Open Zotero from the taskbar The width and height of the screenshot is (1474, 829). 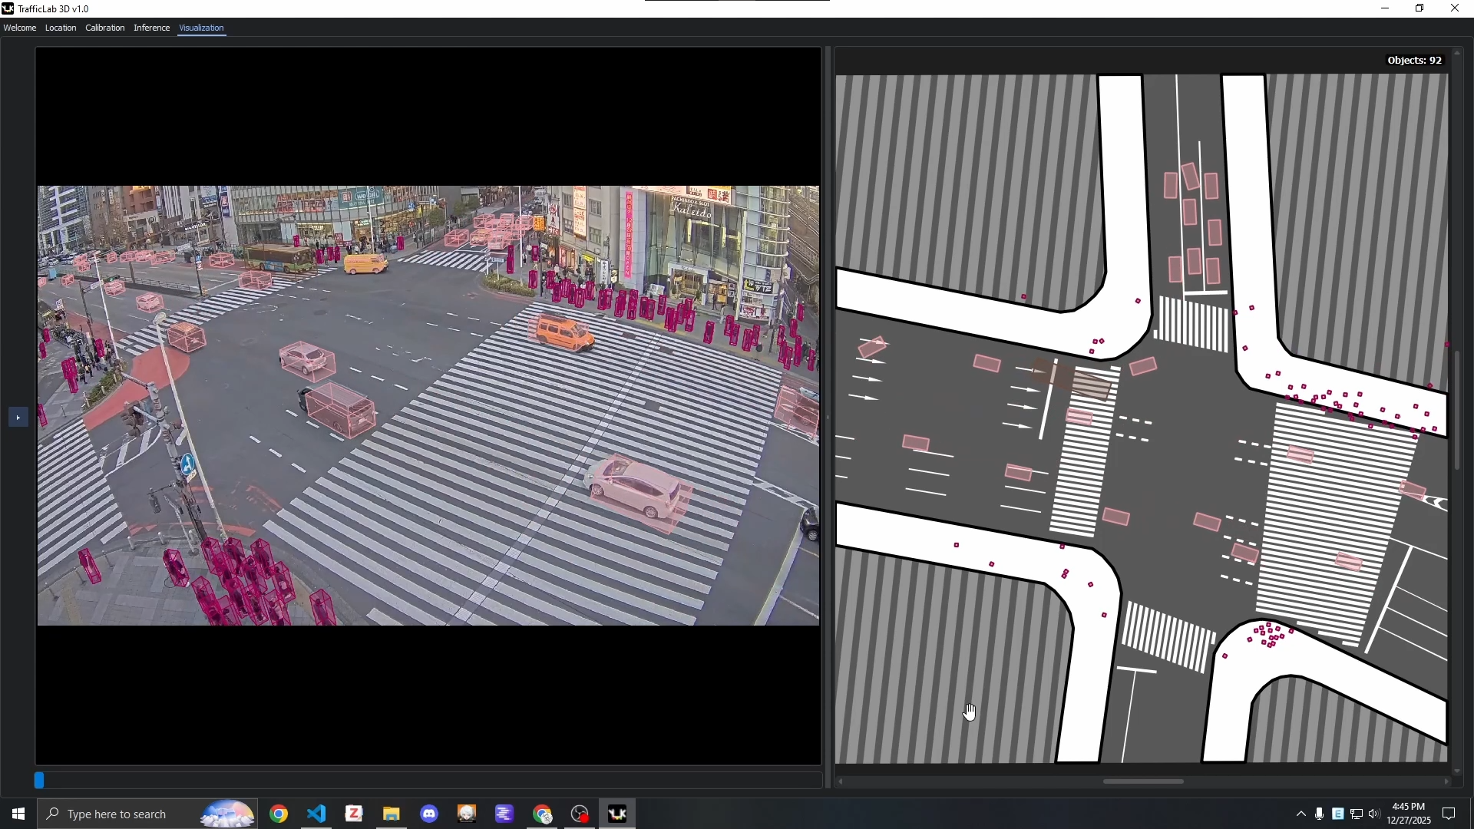pos(354,814)
